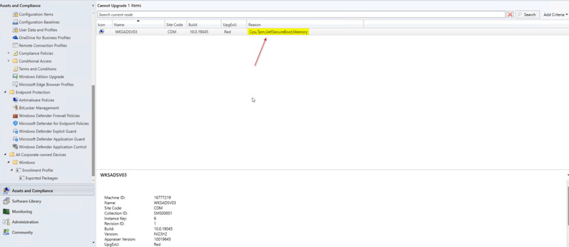Open the Administration workspace
569x247 pixels.
pos(25,222)
